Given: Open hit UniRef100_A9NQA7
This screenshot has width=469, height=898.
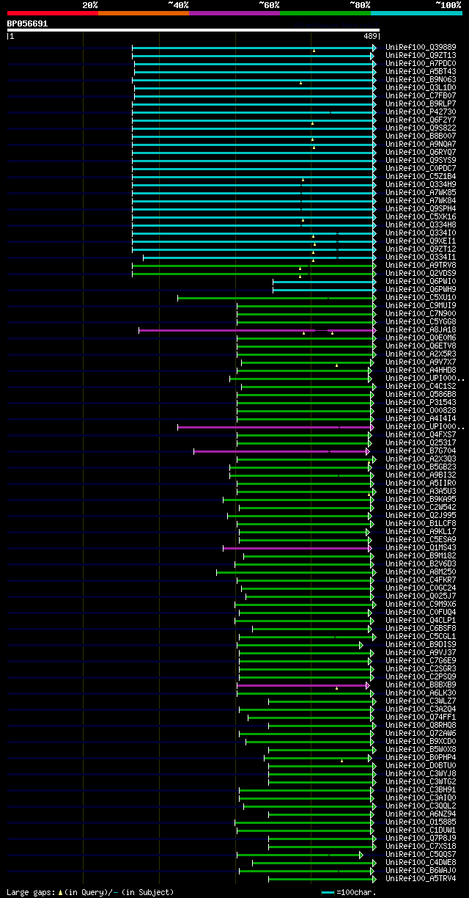Looking at the screenshot, I should tap(421, 144).
